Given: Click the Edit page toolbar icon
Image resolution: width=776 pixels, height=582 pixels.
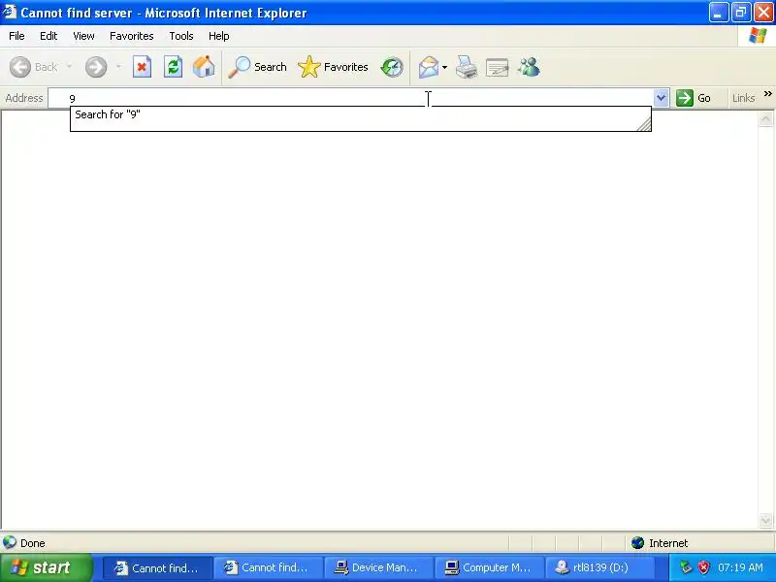Looking at the screenshot, I should pos(497,67).
